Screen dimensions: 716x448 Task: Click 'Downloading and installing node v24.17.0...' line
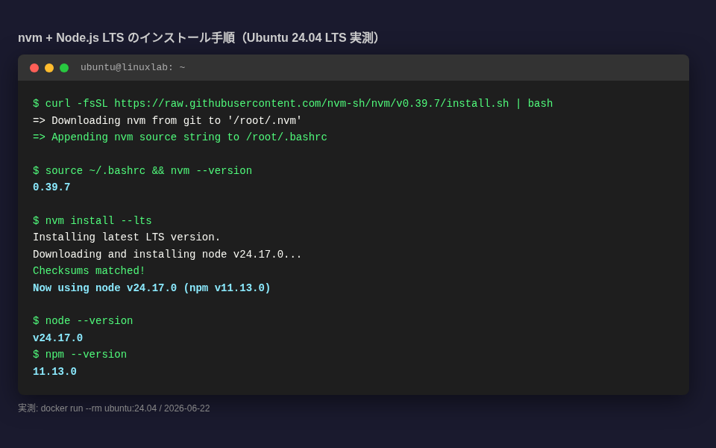(167, 254)
